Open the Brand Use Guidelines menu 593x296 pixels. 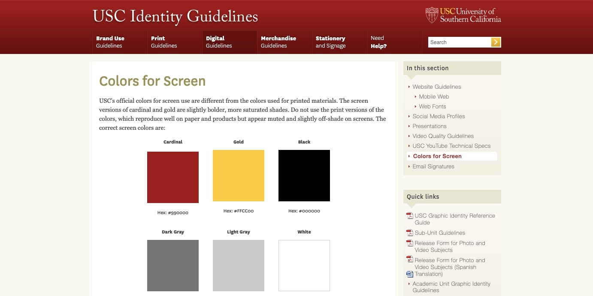(110, 42)
